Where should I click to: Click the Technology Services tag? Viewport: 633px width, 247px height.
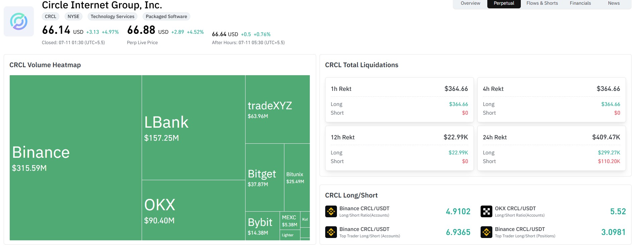(x=113, y=16)
